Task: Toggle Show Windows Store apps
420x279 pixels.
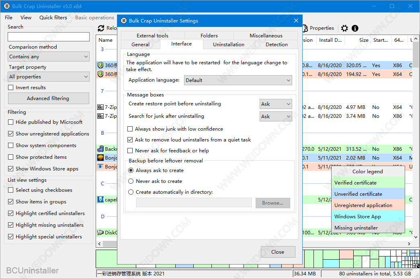Action: (x=11, y=168)
